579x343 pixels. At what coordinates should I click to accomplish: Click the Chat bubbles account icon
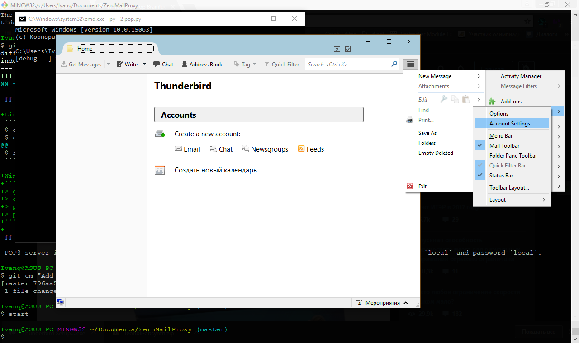(x=214, y=148)
